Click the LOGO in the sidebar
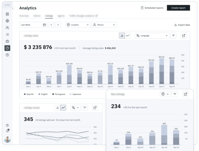This screenshot has height=151, width=199. 7,5
